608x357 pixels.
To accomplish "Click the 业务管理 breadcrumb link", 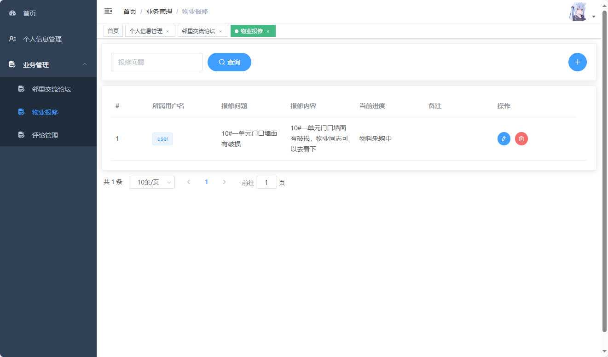I will pyautogui.click(x=159, y=11).
